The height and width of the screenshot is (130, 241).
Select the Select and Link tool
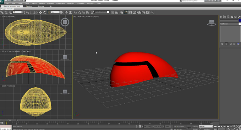2,12
